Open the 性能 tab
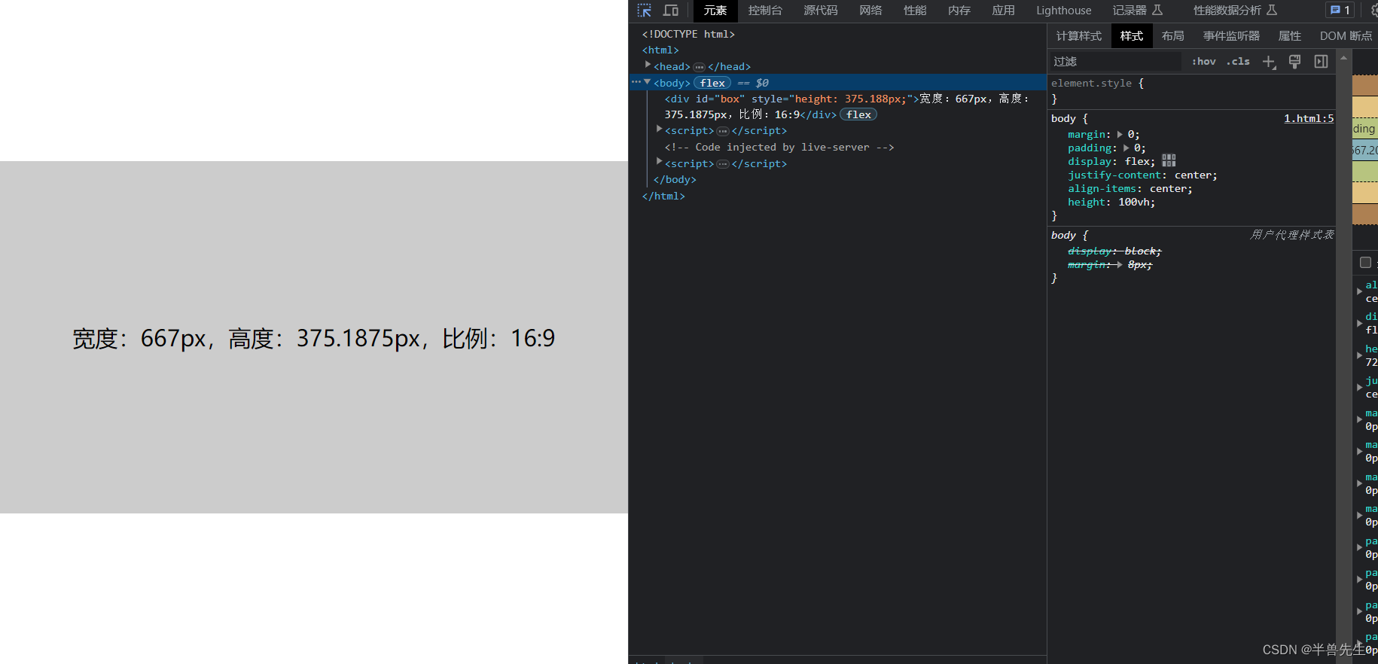This screenshot has height=664, width=1378. click(915, 11)
